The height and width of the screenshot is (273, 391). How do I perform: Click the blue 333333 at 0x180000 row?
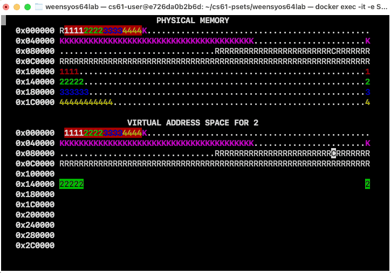74,92
